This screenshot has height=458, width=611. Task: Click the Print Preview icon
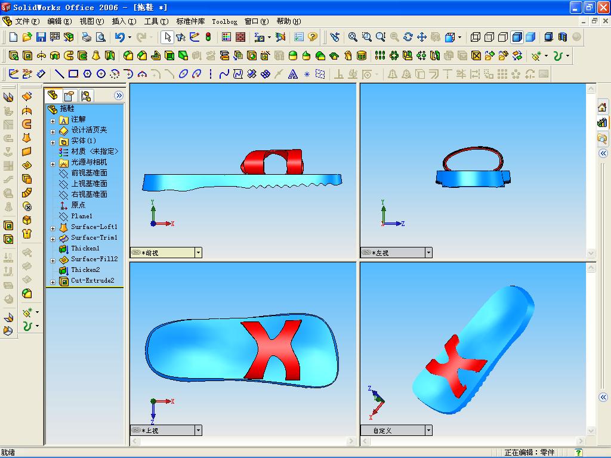[x=100, y=37]
